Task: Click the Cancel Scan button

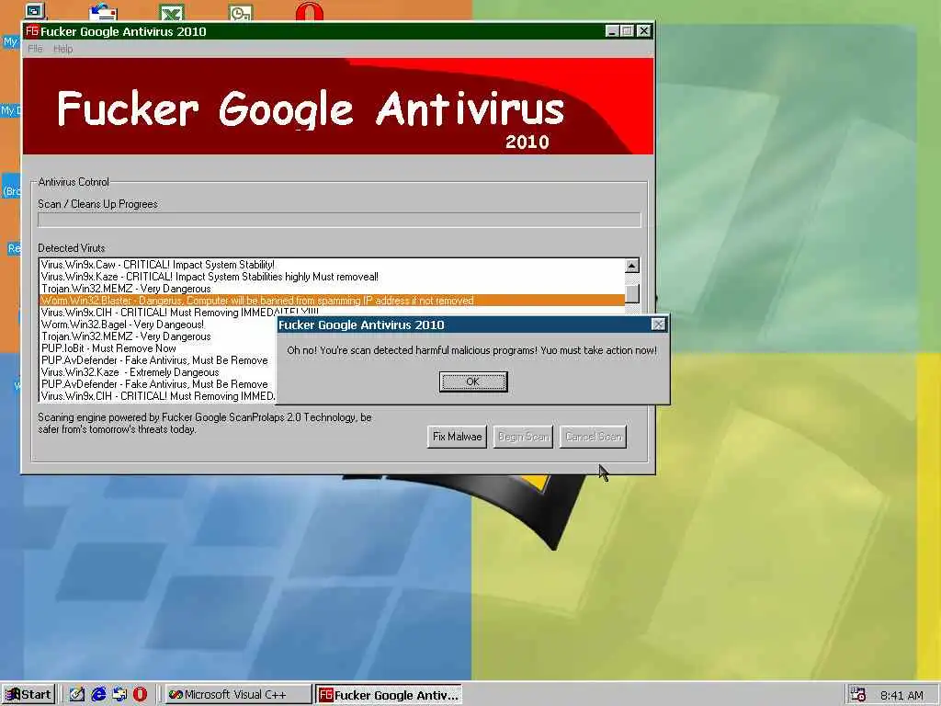Action: click(x=593, y=437)
